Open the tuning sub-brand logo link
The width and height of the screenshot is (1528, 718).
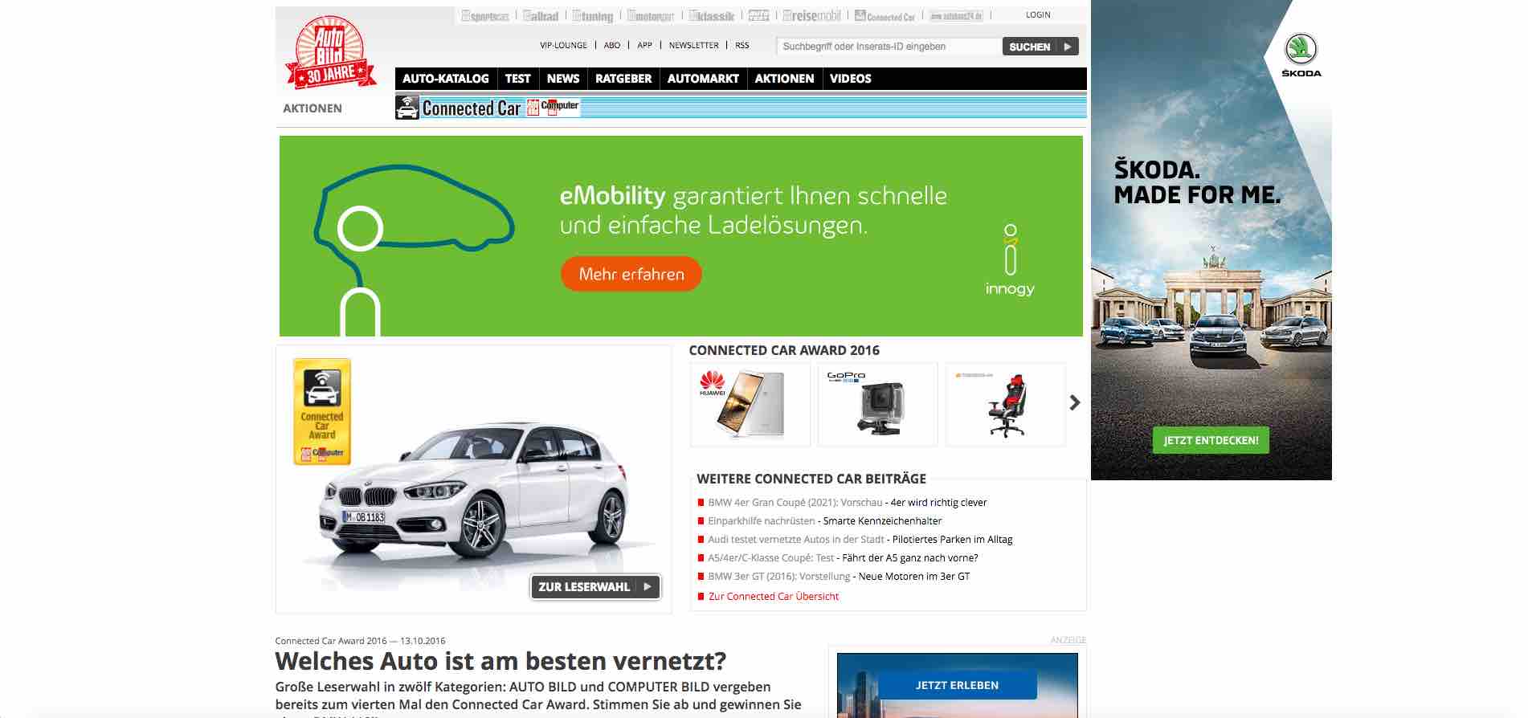[x=593, y=16]
